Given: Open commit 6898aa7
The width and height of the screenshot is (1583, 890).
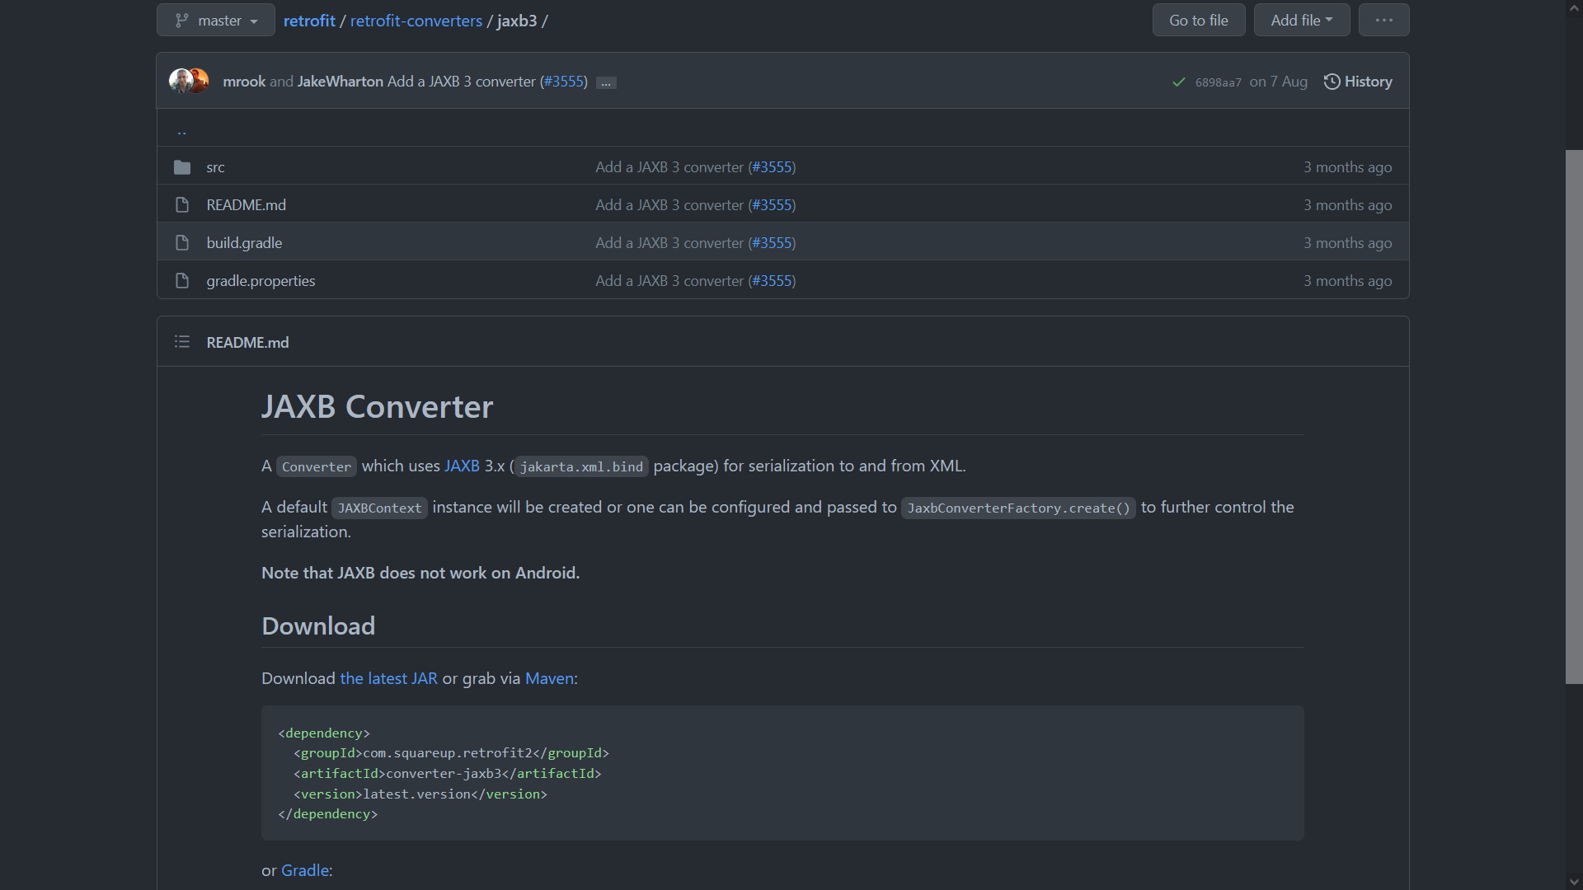Looking at the screenshot, I should tap(1218, 82).
